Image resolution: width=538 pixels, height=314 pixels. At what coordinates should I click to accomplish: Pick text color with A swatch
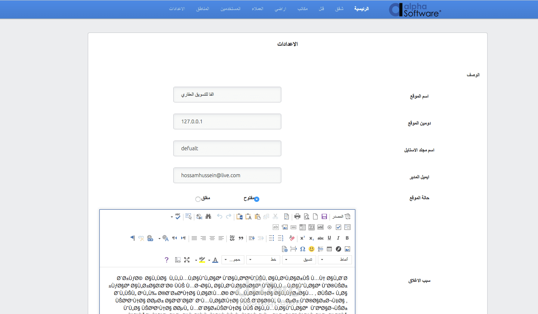point(215,259)
